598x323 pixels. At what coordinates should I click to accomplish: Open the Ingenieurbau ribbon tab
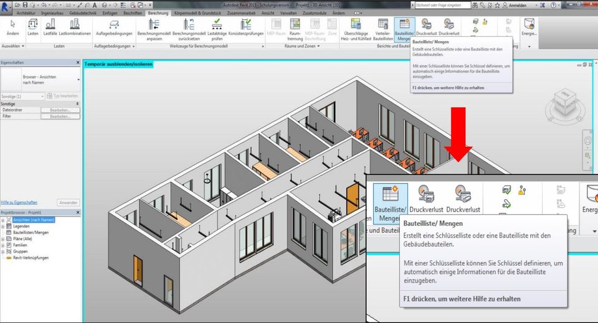[x=52, y=13]
